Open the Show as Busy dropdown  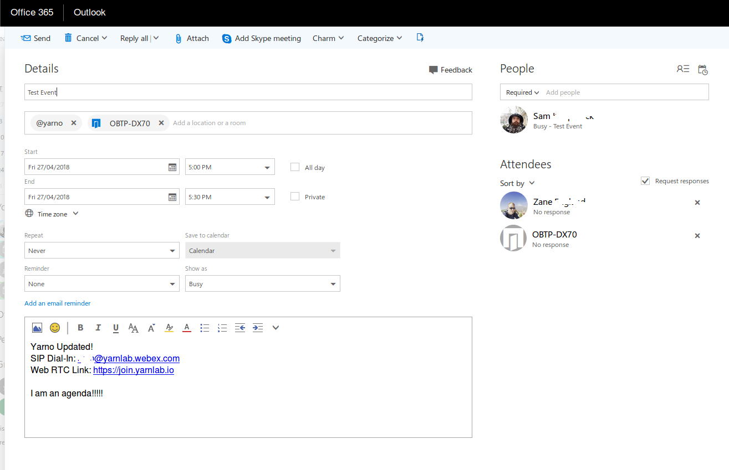click(x=263, y=284)
